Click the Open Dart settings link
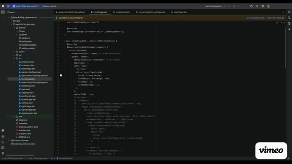The image size is (292, 164). point(276,18)
